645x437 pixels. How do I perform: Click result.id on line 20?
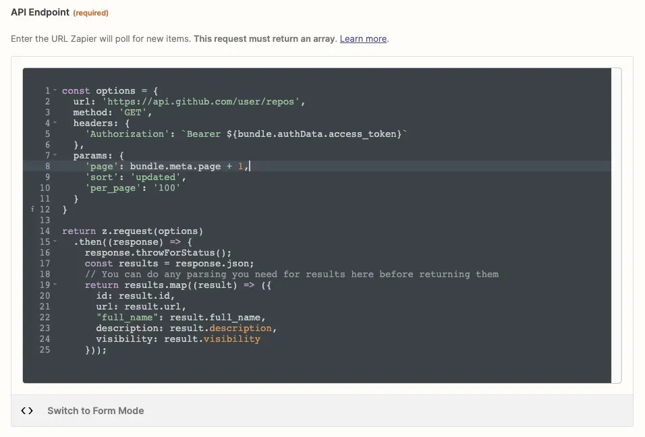[x=144, y=296]
